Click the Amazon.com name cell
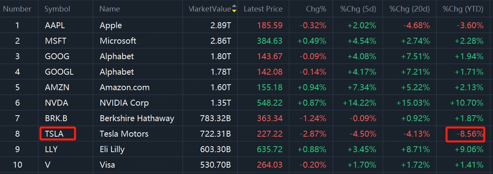This screenshot has height=174, width=493. click(x=125, y=87)
